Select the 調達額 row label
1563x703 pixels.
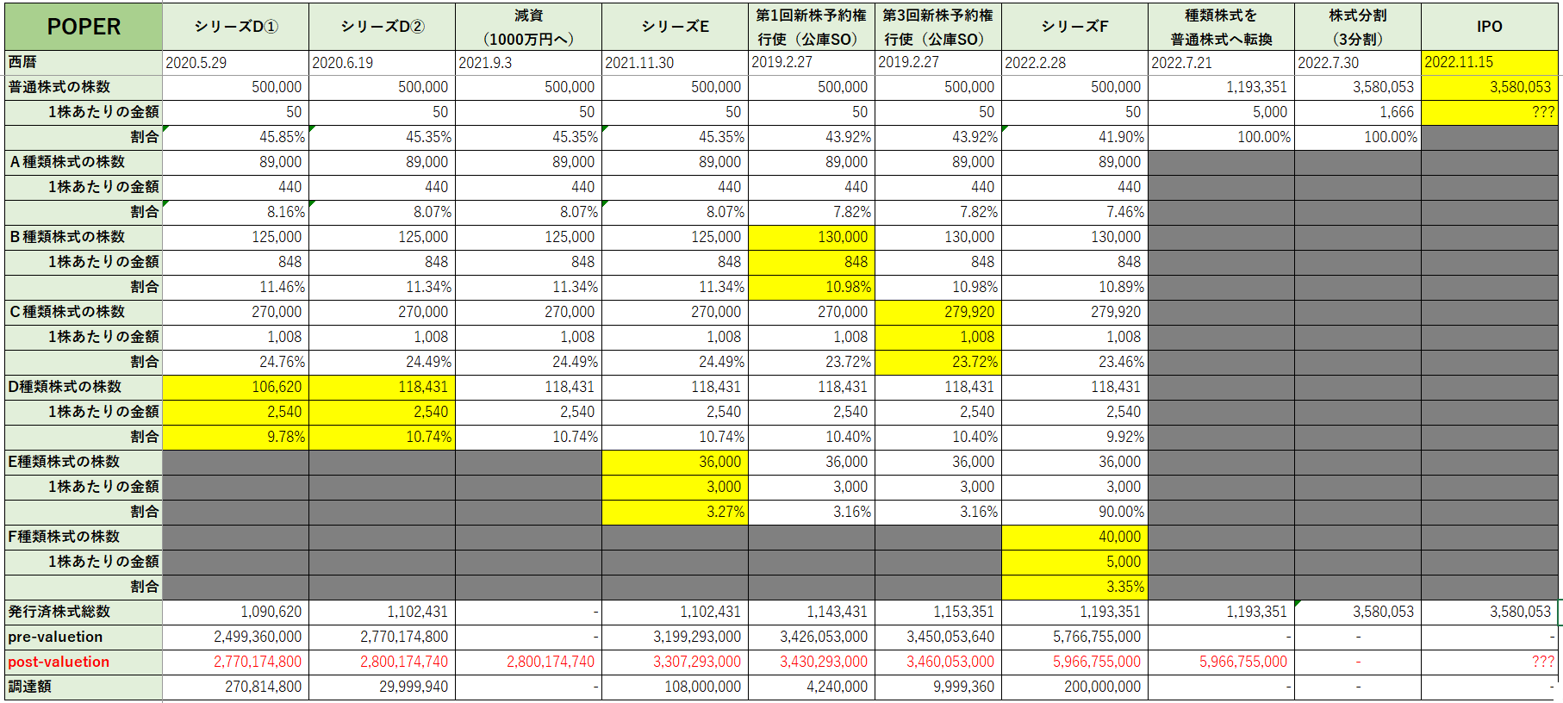[x=84, y=687]
